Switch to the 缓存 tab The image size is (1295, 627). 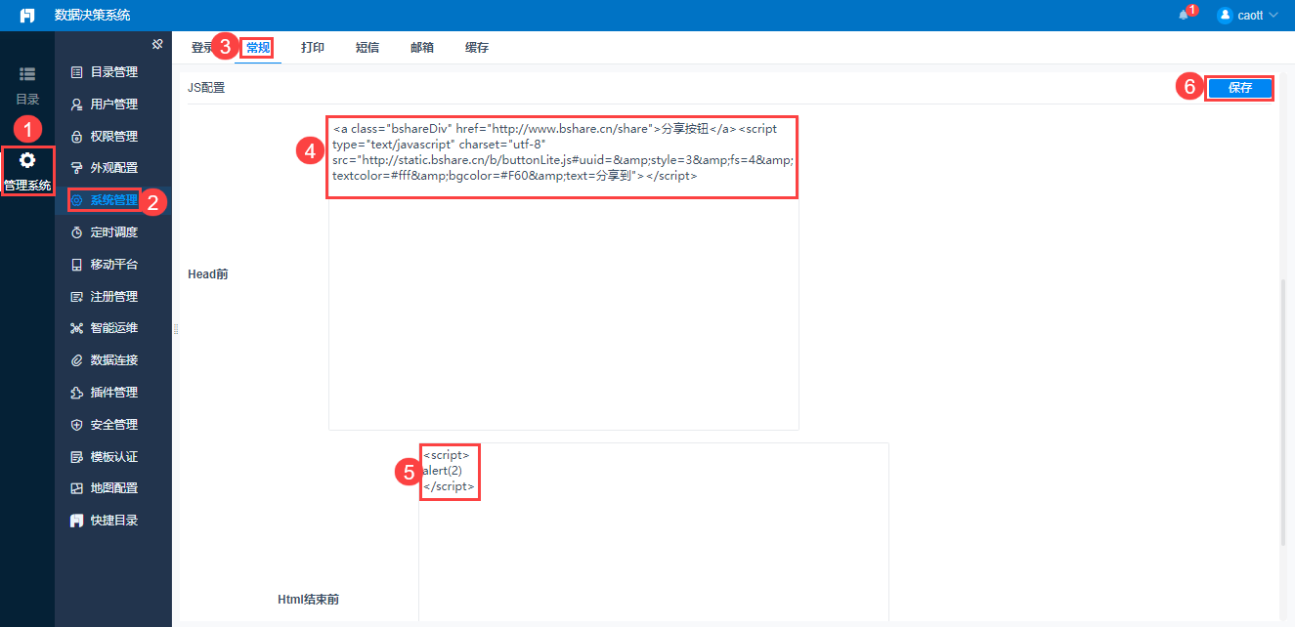coord(477,47)
